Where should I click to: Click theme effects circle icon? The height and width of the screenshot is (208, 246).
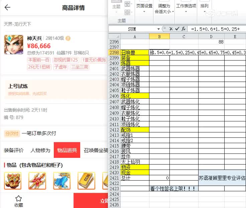(127, 12)
